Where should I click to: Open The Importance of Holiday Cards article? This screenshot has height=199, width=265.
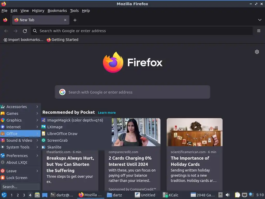pyautogui.click(x=190, y=161)
